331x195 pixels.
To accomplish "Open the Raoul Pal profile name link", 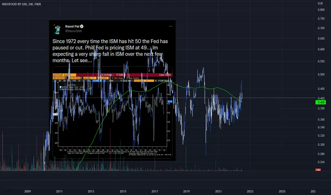I will pyautogui.click(x=72, y=26).
